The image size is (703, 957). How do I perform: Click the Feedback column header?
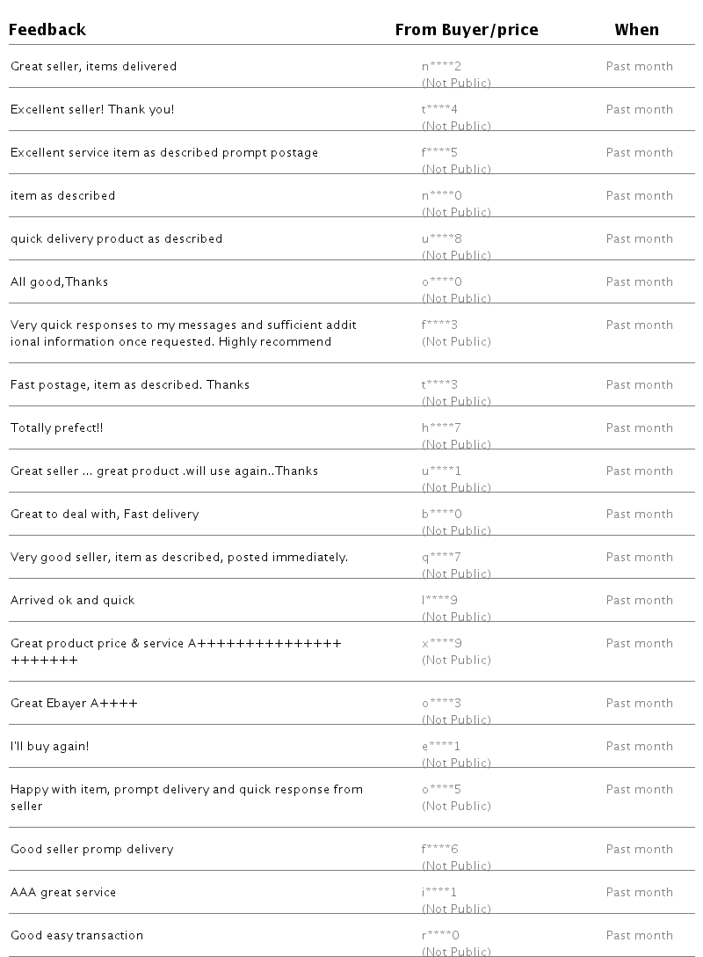(x=47, y=29)
